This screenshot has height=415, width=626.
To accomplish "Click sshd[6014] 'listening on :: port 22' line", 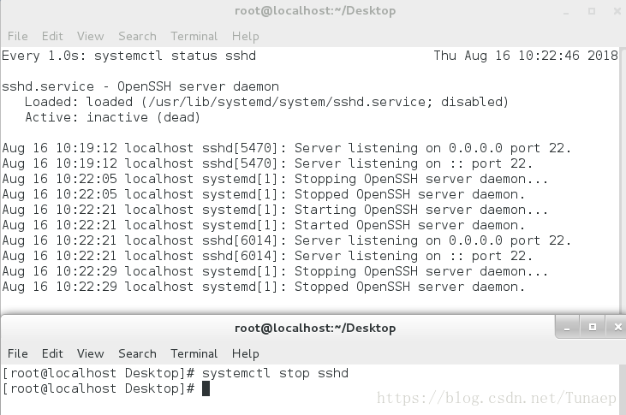I will click(267, 256).
